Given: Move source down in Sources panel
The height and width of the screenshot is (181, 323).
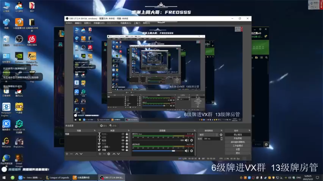Looking at the screenshot, I should [x=118, y=154].
